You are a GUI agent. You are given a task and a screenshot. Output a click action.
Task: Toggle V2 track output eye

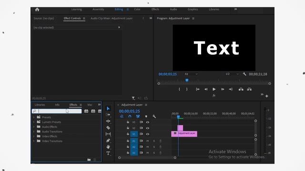click(148, 128)
